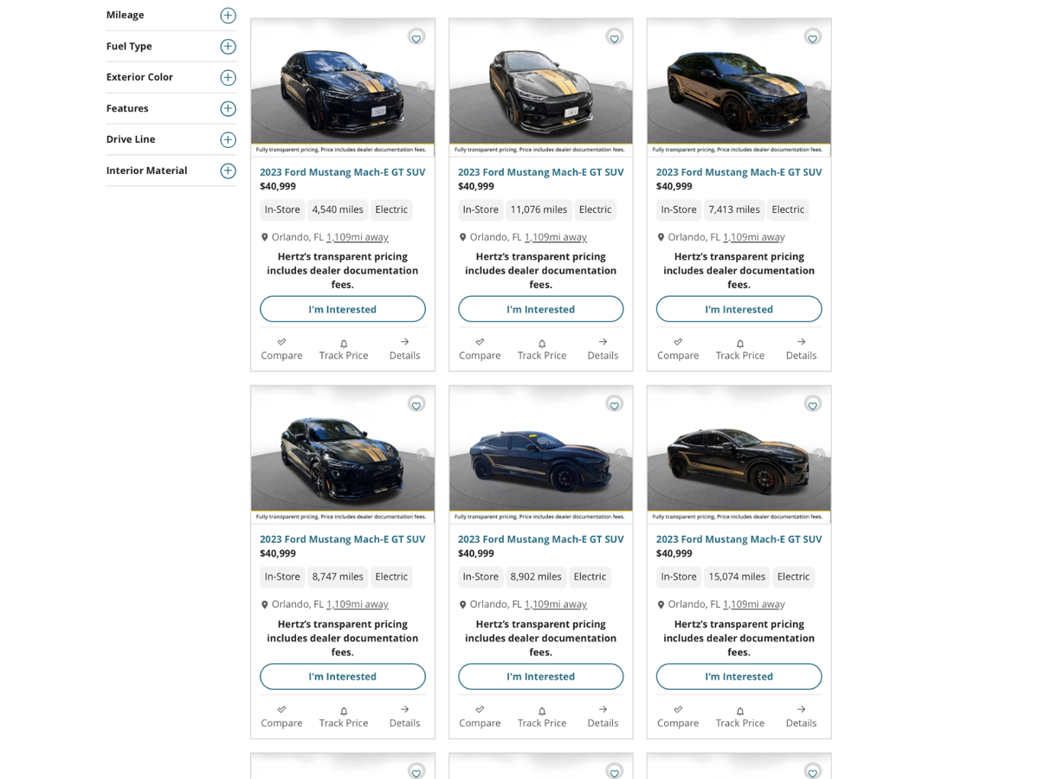Image resolution: width=1039 pixels, height=779 pixels.
Task: Favorite the 15,074 miles Mach-E with heart icon
Action: point(813,405)
